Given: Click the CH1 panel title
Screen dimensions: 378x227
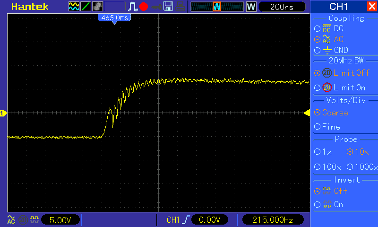Looking at the screenshot, I should 338,7.
